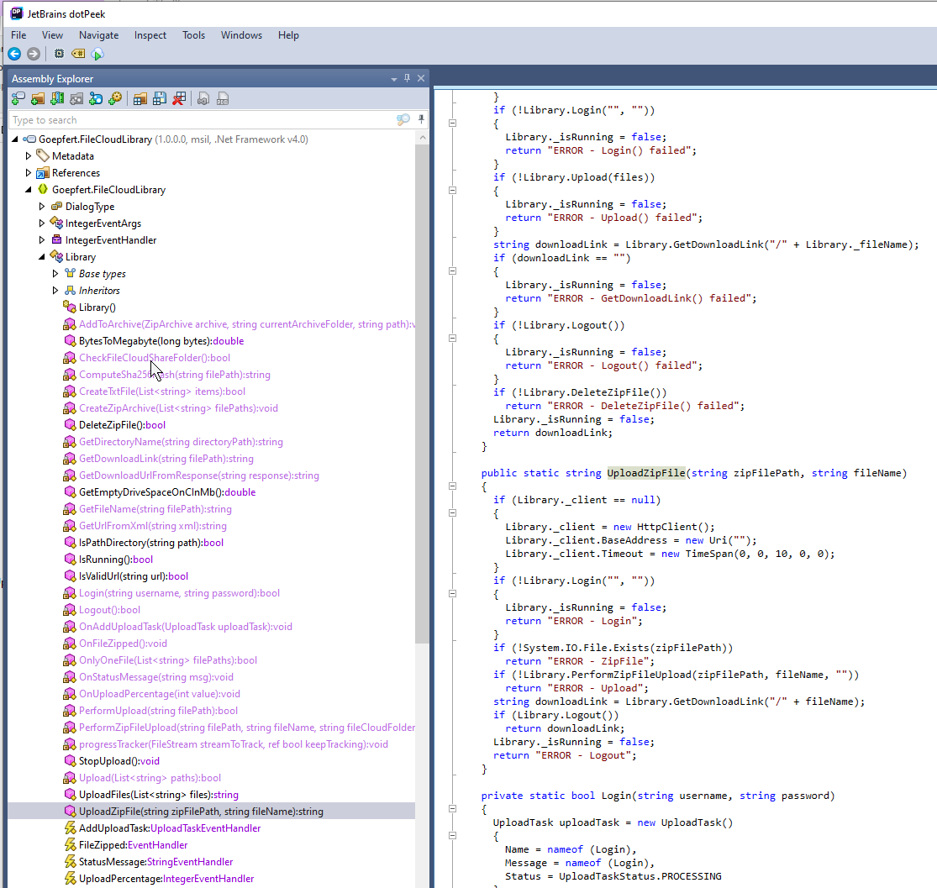Click the Navigate Forward arrow icon
937x888 pixels.
click(34, 54)
